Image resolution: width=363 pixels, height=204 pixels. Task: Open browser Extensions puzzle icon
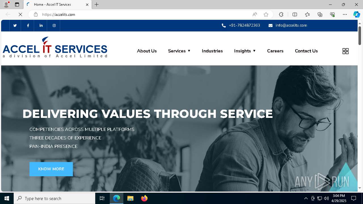pyautogui.click(x=281, y=14)
